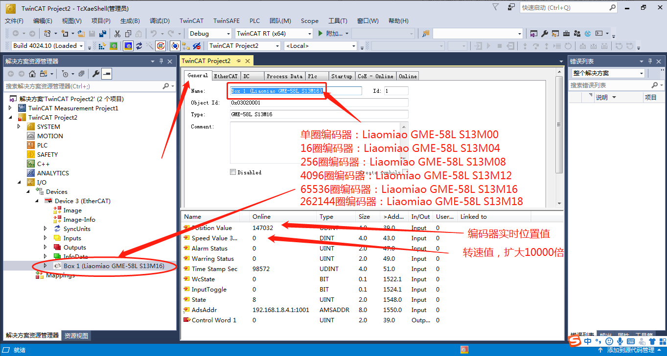Toggle the Disabled checkbox
The width and height of the screenshot is (667, 356).
coord(233,172)
